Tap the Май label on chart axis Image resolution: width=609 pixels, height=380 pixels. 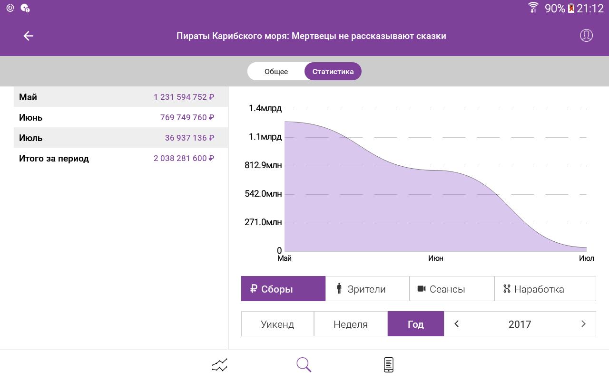[x=285, y=258]
